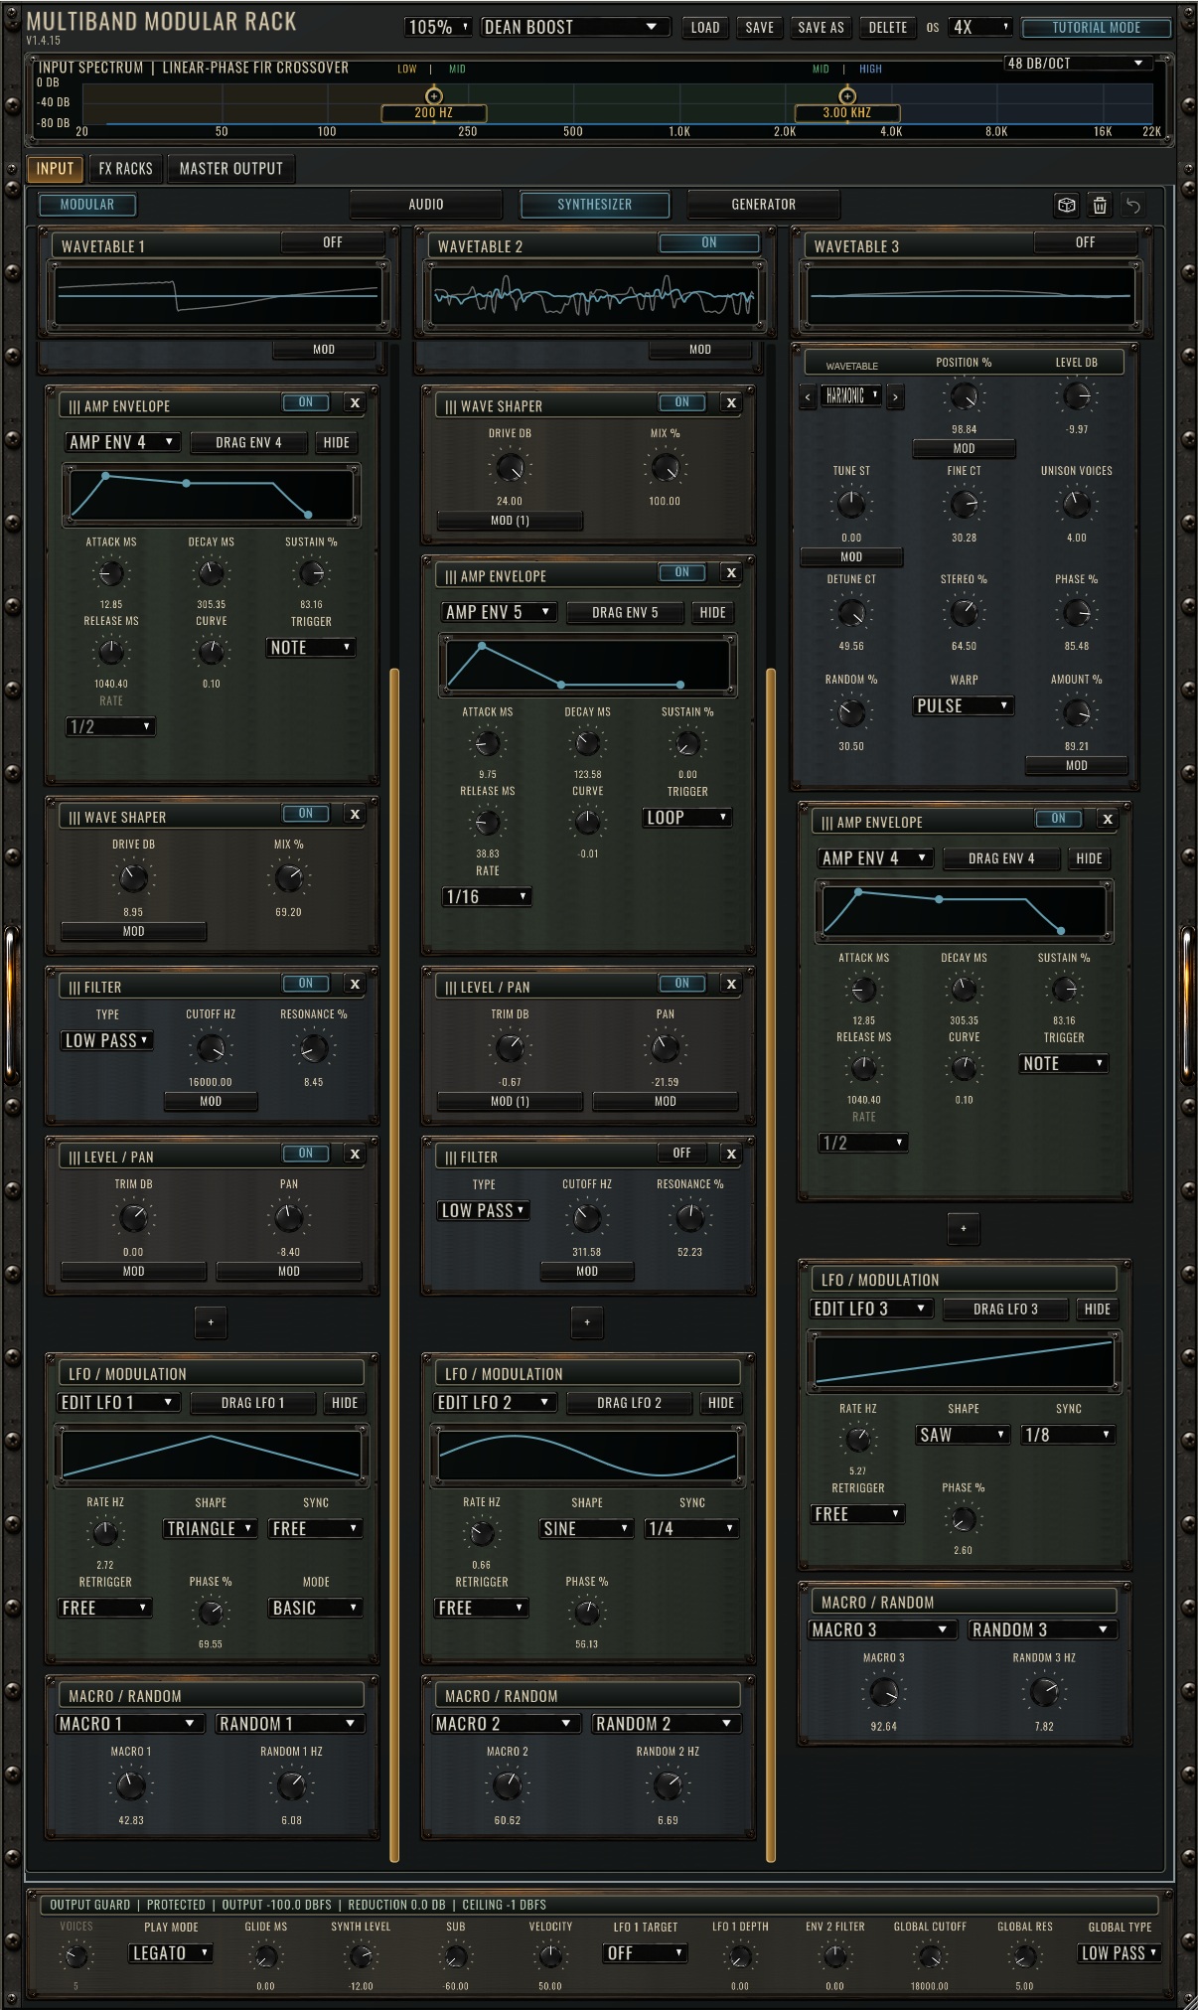Click the Wavetable 3 Position % knob
The height and width of the screenshot is (2010, 1198).
(x=964, y=396)
